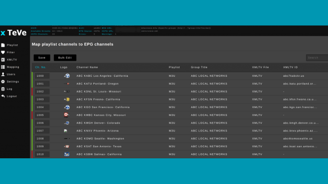Click the ABC KGO San Francisco logo
Image resolution: width=328 pixels, height=184 pixels.
pyautogui.click(x=67, y=107)
